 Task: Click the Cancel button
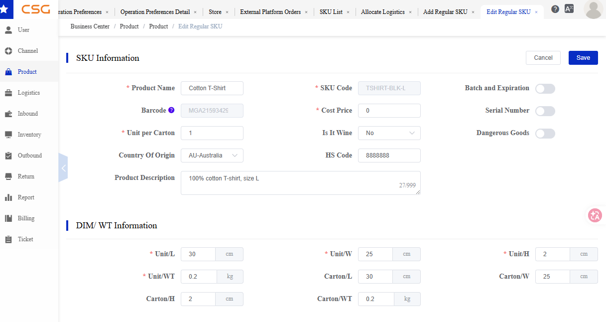point(543,58)
